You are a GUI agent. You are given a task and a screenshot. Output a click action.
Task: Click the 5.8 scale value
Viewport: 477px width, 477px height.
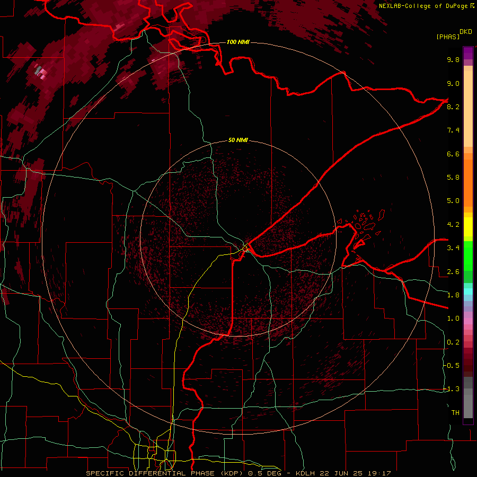click(453, 178)
